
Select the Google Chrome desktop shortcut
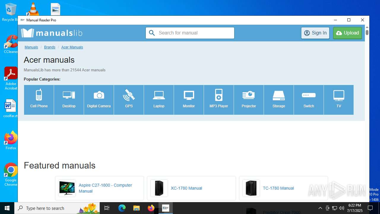(11, 175)
